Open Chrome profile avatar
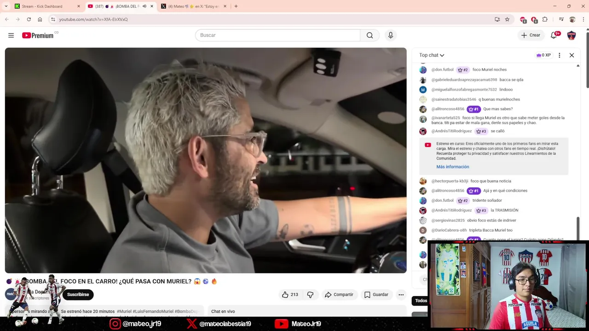The height and width of the screenshot is (331, 589). pyautogui.click(x=572, y=19)
